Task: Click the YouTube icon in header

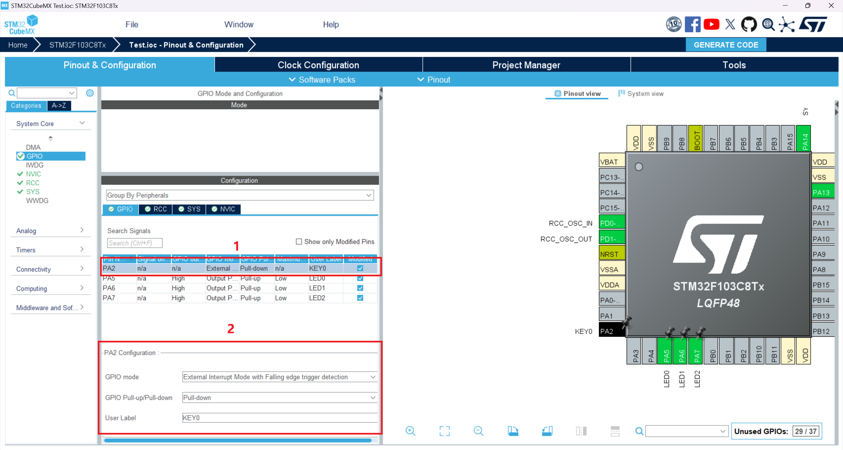Action: pyautogui.click(x=711, y=24)
